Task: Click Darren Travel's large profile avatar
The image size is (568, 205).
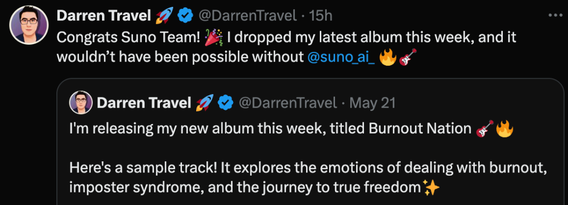Action: click(x=29, y=25)
